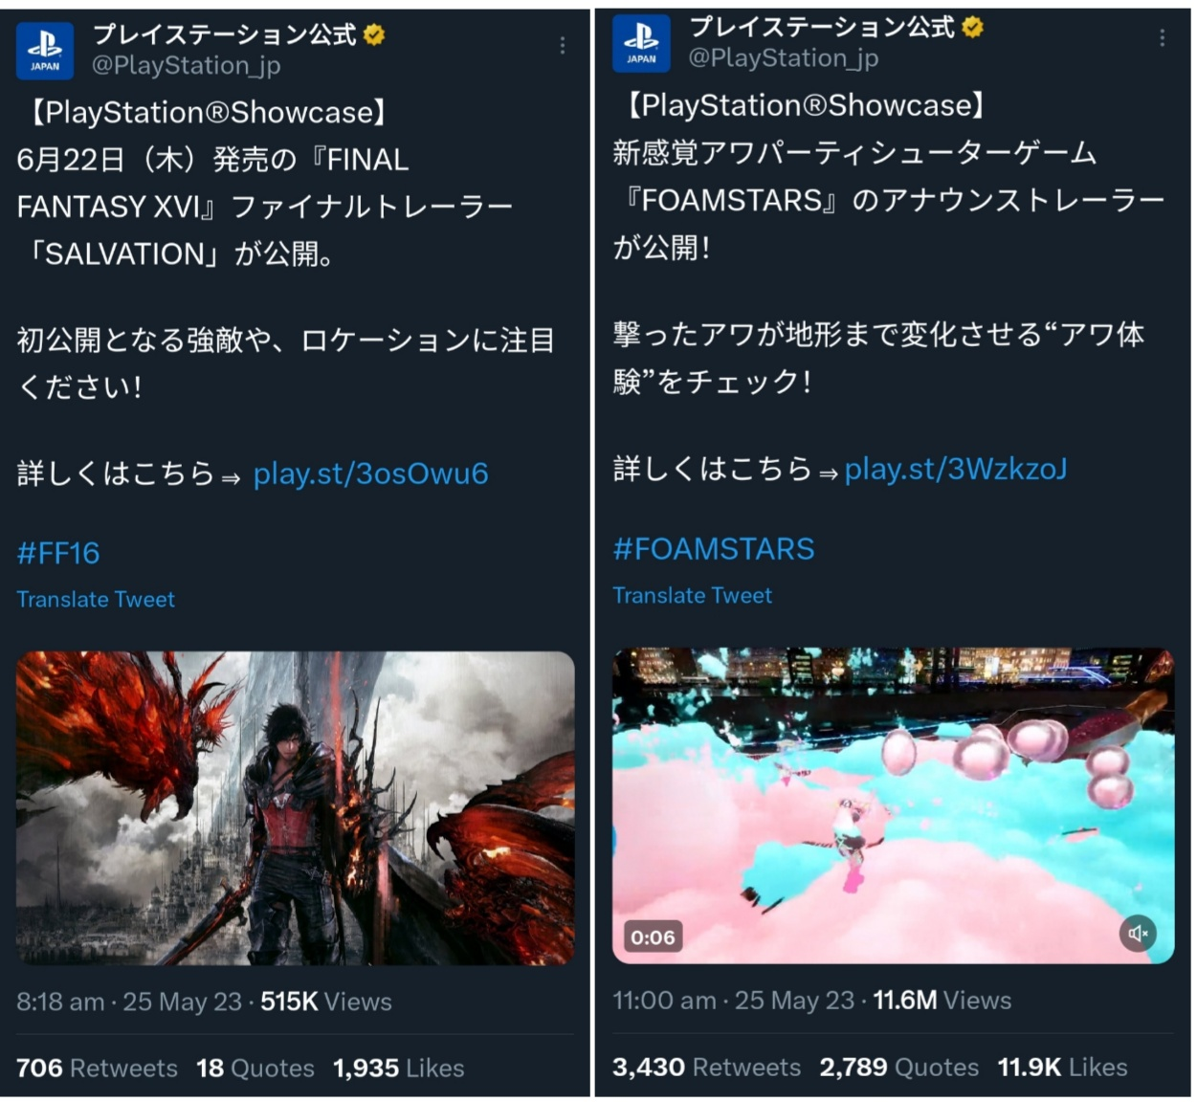View the 18 Quotes list
The width and height of the screenshot is (1197, 1102).
tap(255, 1068)
